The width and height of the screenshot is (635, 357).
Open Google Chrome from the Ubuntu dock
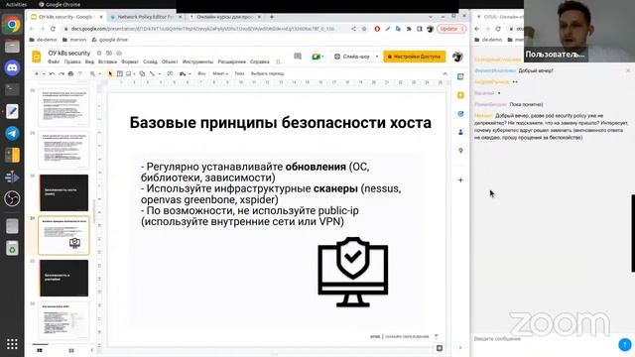click(x=12, y=24)
